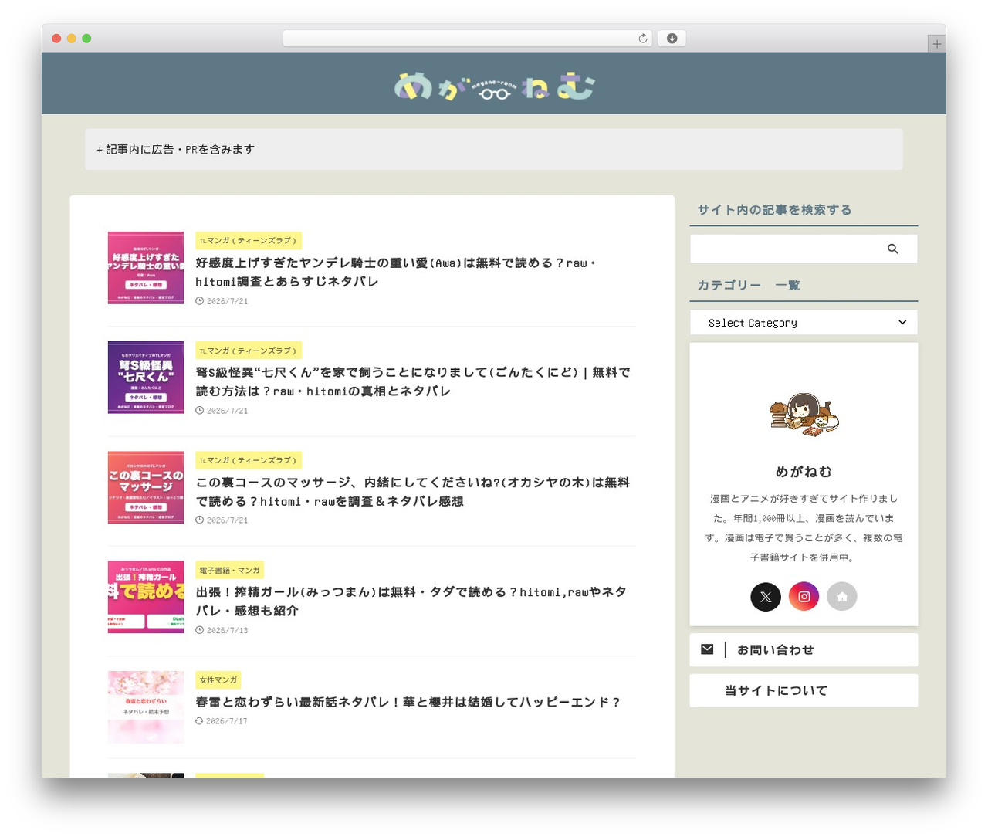
Task: Click the browser download icon
Action: pyautogui.click(x=672, y=39)
